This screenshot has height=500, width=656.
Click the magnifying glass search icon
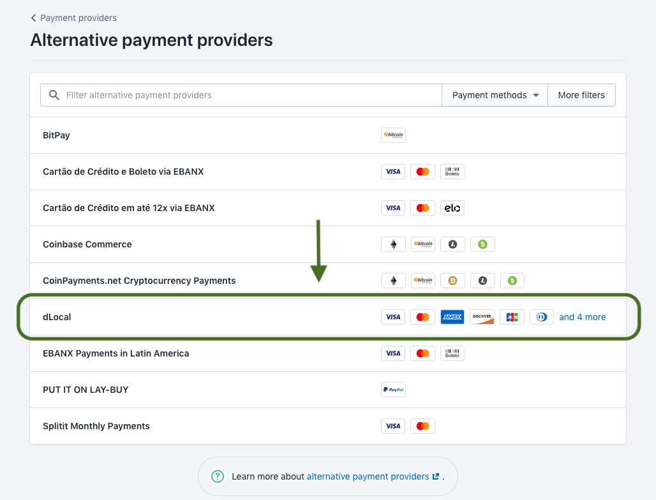point(54,95)
